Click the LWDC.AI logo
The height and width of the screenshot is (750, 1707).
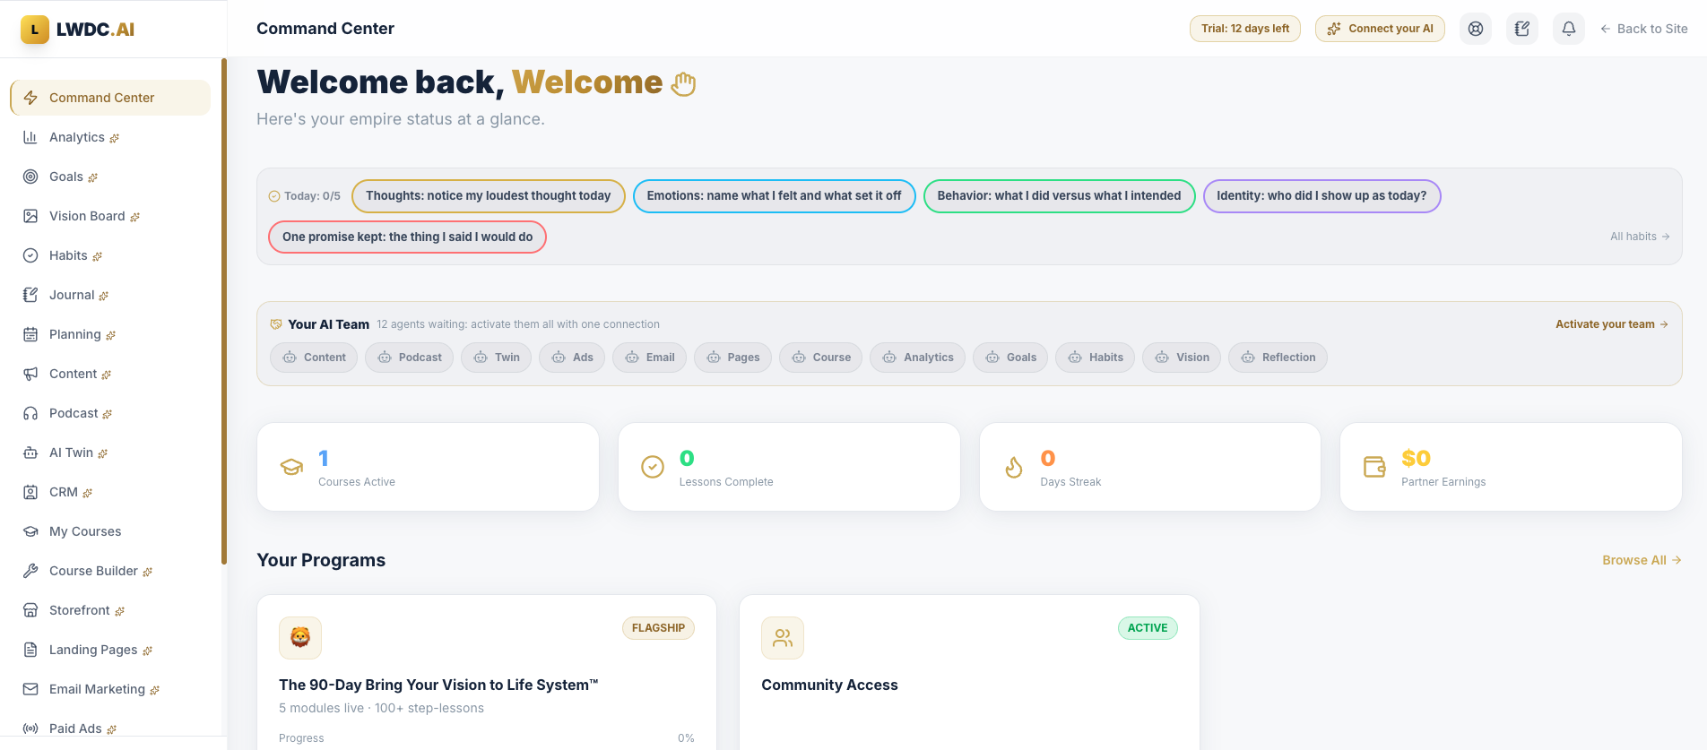tap(78, 30)
